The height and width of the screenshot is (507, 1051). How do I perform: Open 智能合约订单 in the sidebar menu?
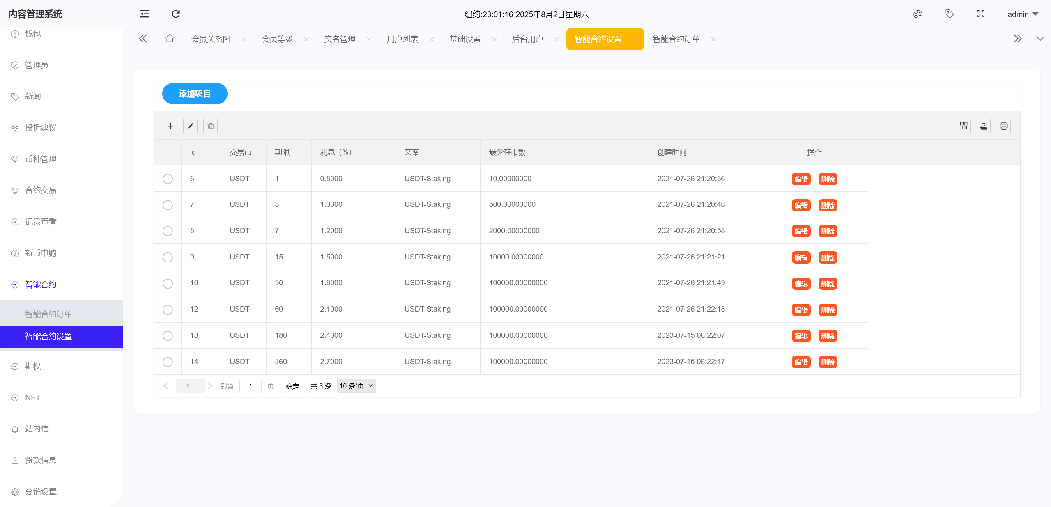(x=48, y=314)
